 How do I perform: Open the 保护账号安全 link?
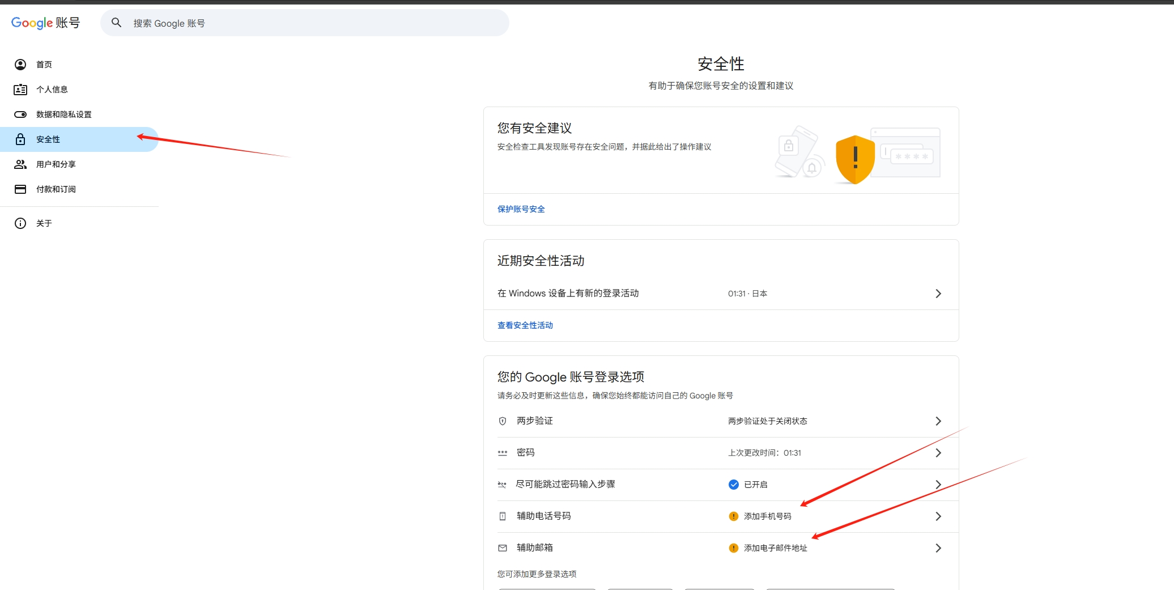click(521, 209)
